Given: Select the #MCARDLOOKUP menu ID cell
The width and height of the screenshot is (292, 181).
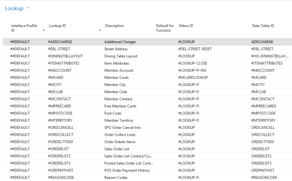Looking at the screenshot, I should tap(192, 78).
